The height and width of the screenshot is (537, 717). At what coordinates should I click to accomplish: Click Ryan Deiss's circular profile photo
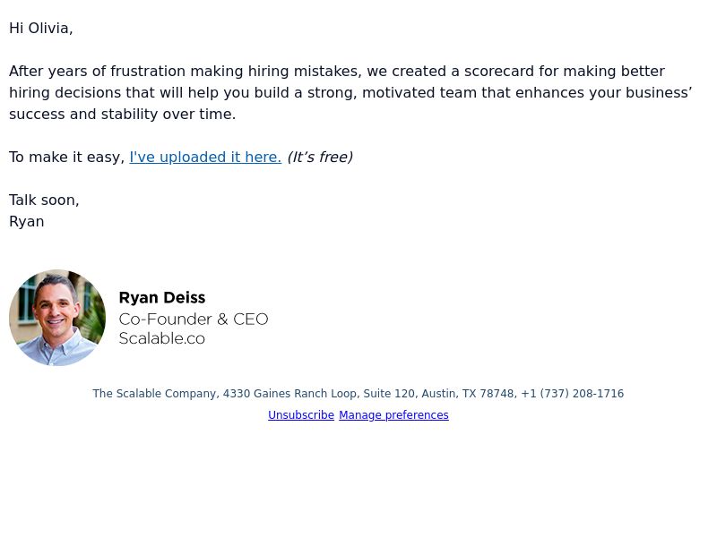[57, 318]
